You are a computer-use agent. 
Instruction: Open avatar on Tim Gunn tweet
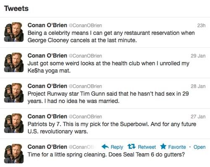point(14,93)
